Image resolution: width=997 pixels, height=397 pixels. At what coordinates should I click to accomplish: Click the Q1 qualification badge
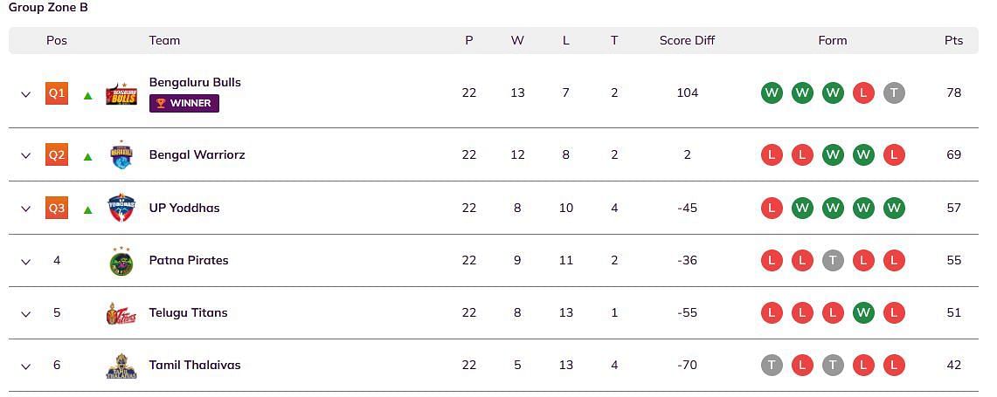(x=57, y=92)
